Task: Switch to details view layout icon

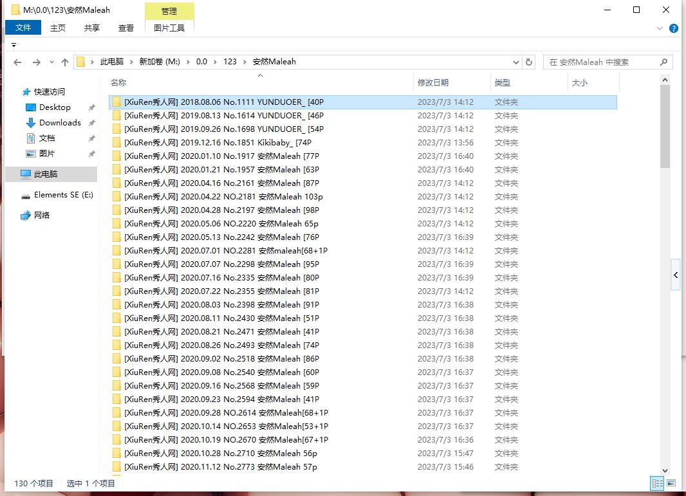Action: click(657, 483)
